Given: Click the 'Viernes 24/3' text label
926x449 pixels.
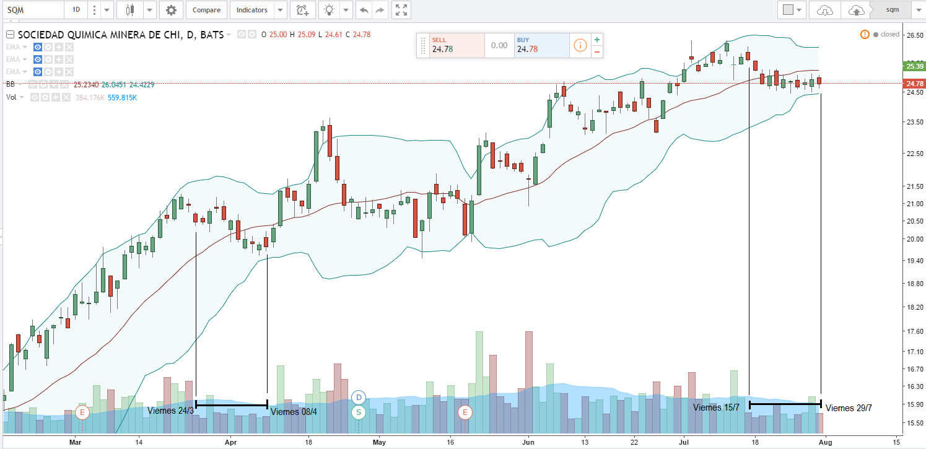Looking at the screenshot, I should [x=170, y=410].
